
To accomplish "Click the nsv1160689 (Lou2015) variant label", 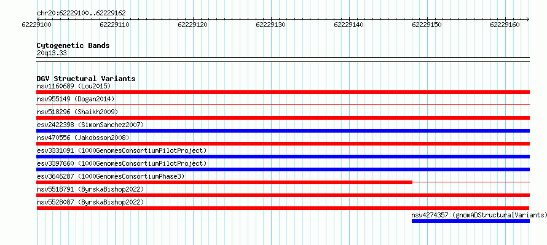I will click(x=74, y=86).
